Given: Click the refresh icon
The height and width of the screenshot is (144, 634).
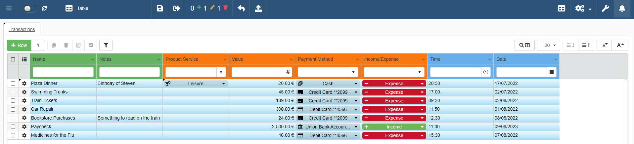Looking at the screenshot, I should click(x=44, y=8).
